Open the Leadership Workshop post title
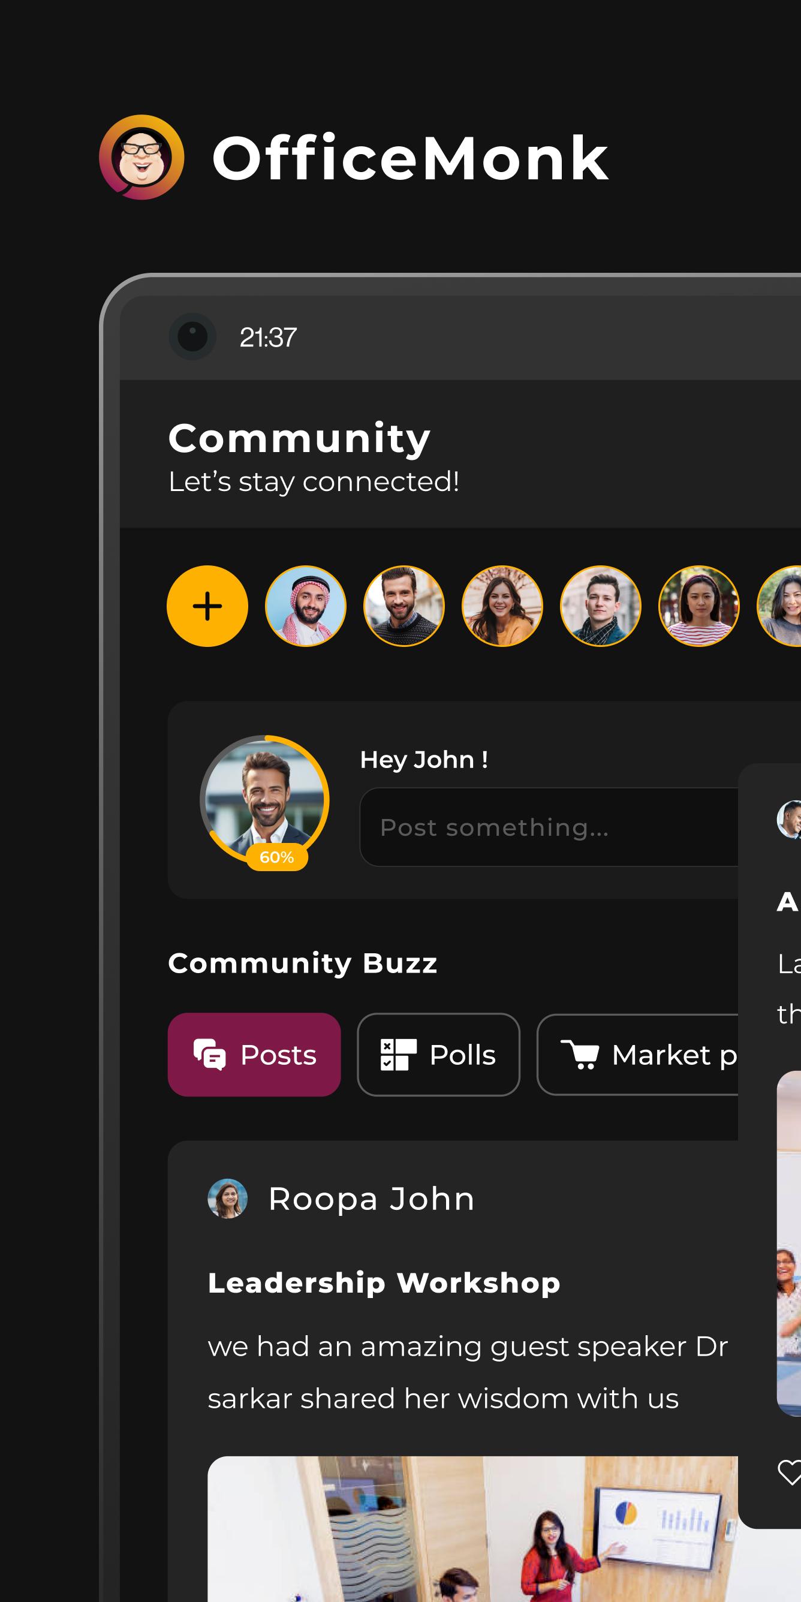 coord(384,1282)
